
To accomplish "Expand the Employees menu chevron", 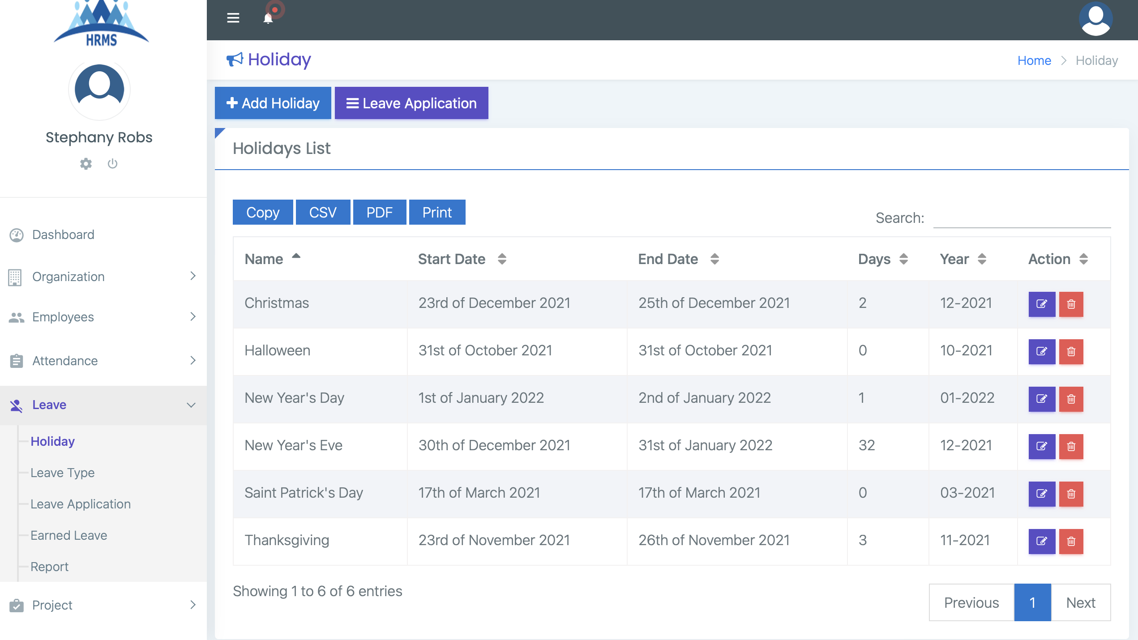I will point(193,317).
